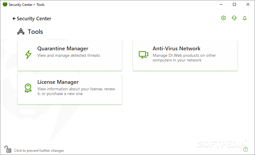Click the License Manager ribbon badge icon

point(28,88)
